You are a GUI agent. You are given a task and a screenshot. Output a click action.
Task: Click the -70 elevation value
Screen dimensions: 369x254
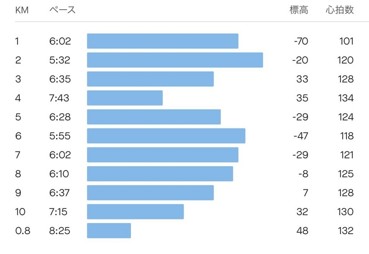click(301, 41)
